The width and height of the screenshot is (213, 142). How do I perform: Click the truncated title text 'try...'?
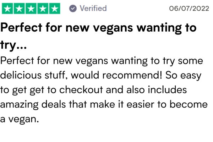pyautogui.click(x=13, y=45)
